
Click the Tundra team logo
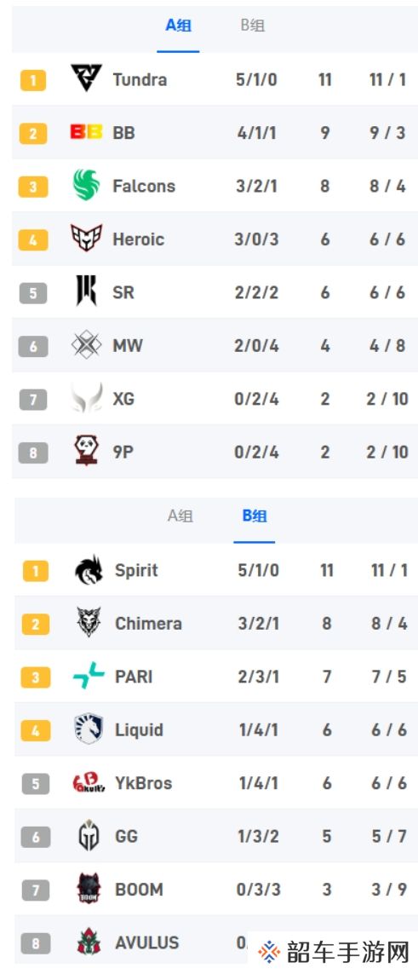pos(86,79)
